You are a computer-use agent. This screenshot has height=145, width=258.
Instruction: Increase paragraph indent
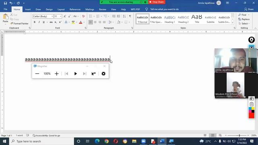pyautogui.click(x=118, y=16)
